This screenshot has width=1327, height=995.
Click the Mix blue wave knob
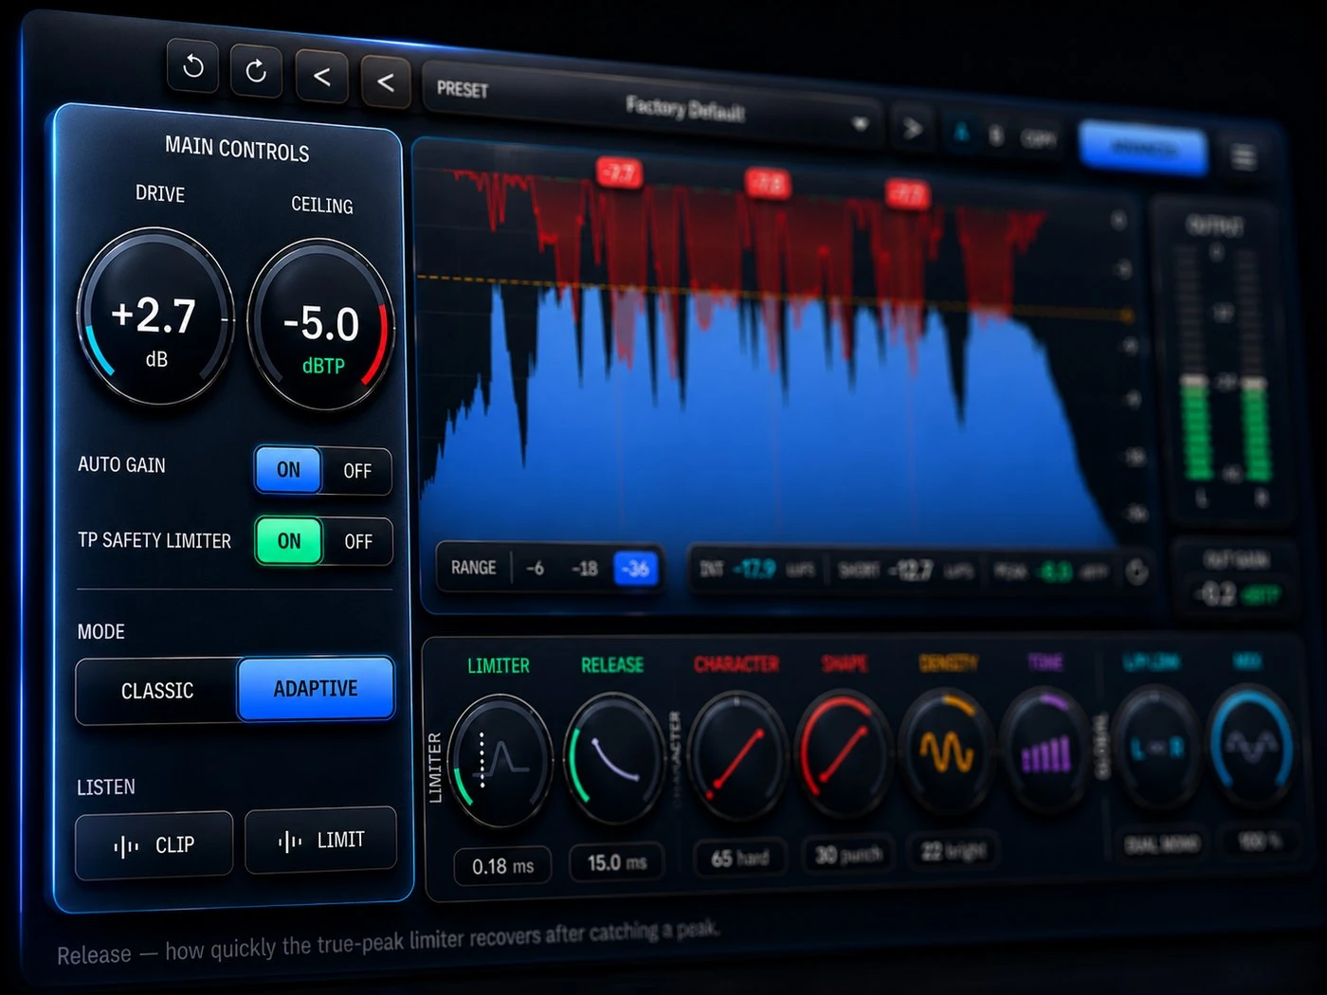pos(1252,747)
